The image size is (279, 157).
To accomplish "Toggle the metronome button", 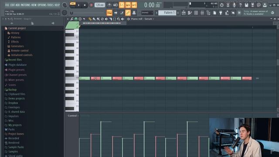I will pyautogui.click(x=109, y=5).
